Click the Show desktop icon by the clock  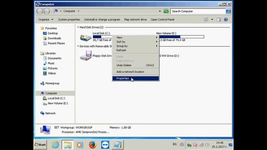point(231,145)
